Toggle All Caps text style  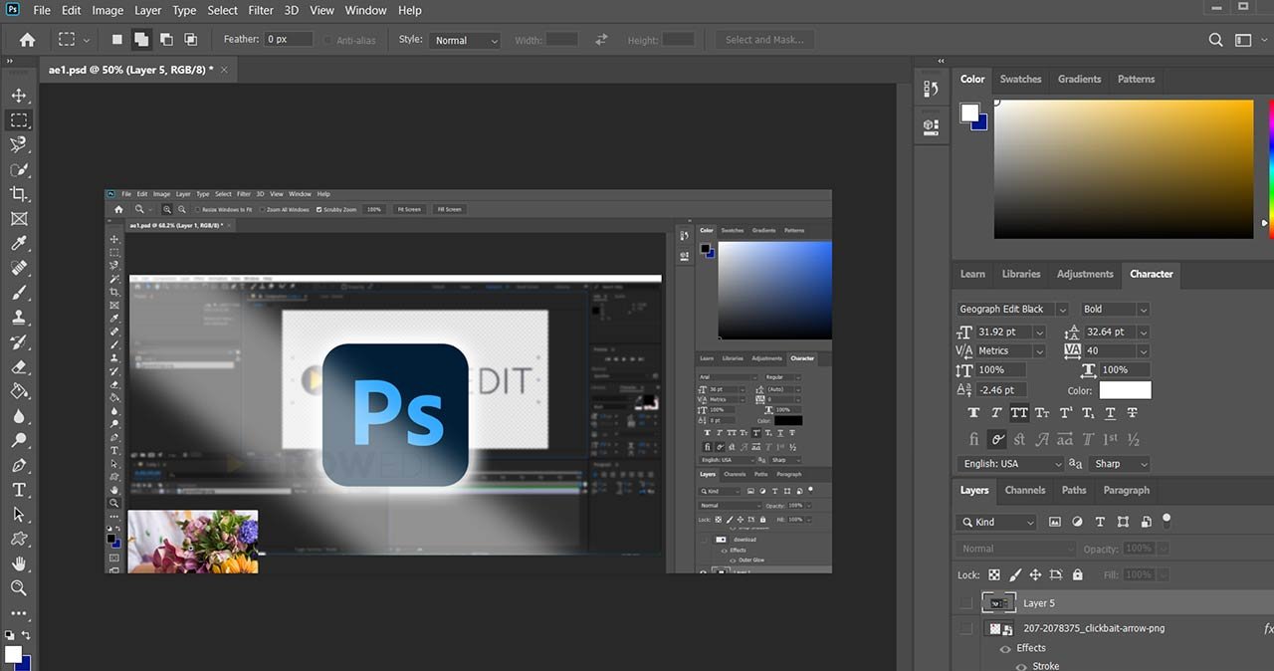click(1019, 413)
